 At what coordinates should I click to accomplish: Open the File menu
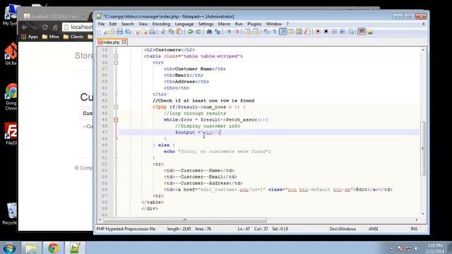point(102,24)
